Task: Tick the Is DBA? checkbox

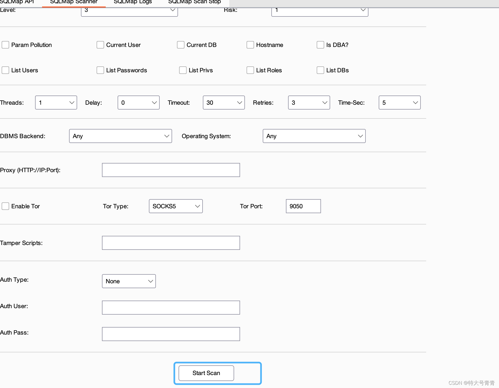Action: point(320,45)
